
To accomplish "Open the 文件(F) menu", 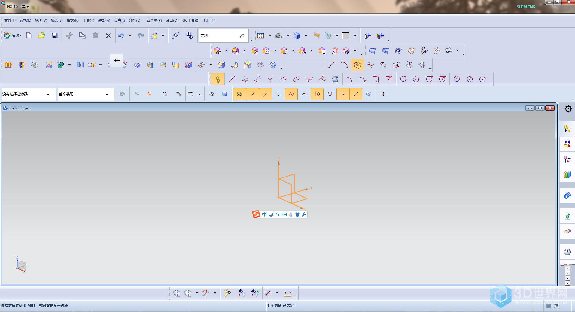I will (10, 20).
